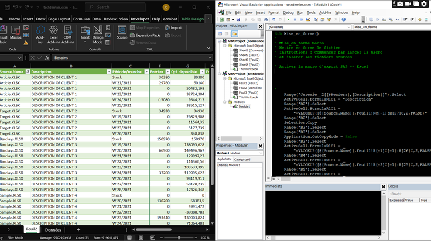Image resolution: width=431 pixels, height=241 pixels.
Task: Click the Import button in XML group
Action: point(173,27)
